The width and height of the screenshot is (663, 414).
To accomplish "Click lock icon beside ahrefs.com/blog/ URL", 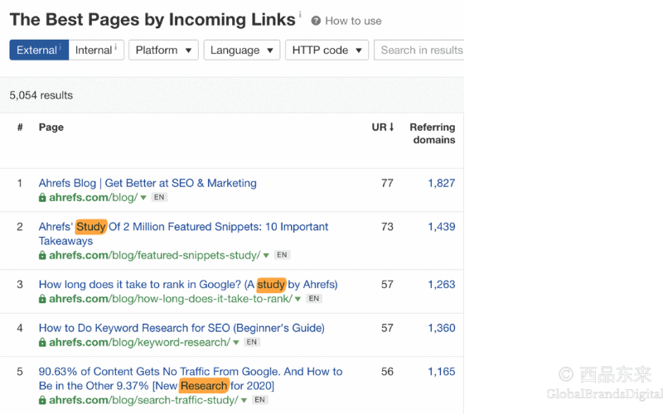I will 42,197.
